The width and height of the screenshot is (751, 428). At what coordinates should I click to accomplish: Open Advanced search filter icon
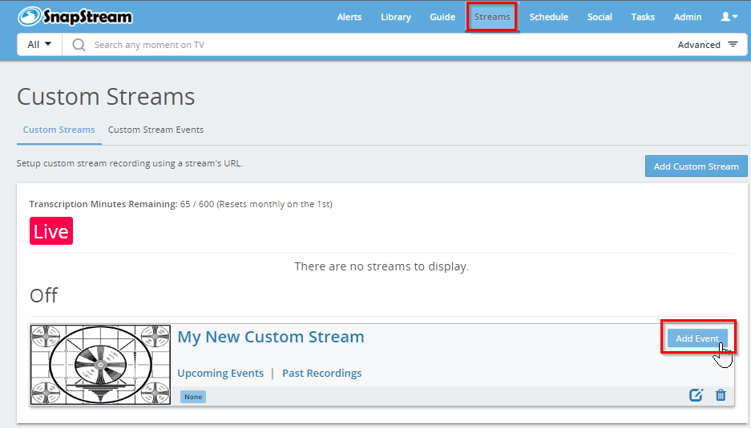tap(733, 45)
